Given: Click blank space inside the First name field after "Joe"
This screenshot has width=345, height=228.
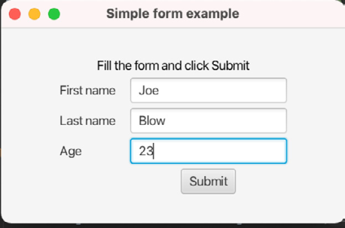Looking at the screenshot, I should 222,91.
